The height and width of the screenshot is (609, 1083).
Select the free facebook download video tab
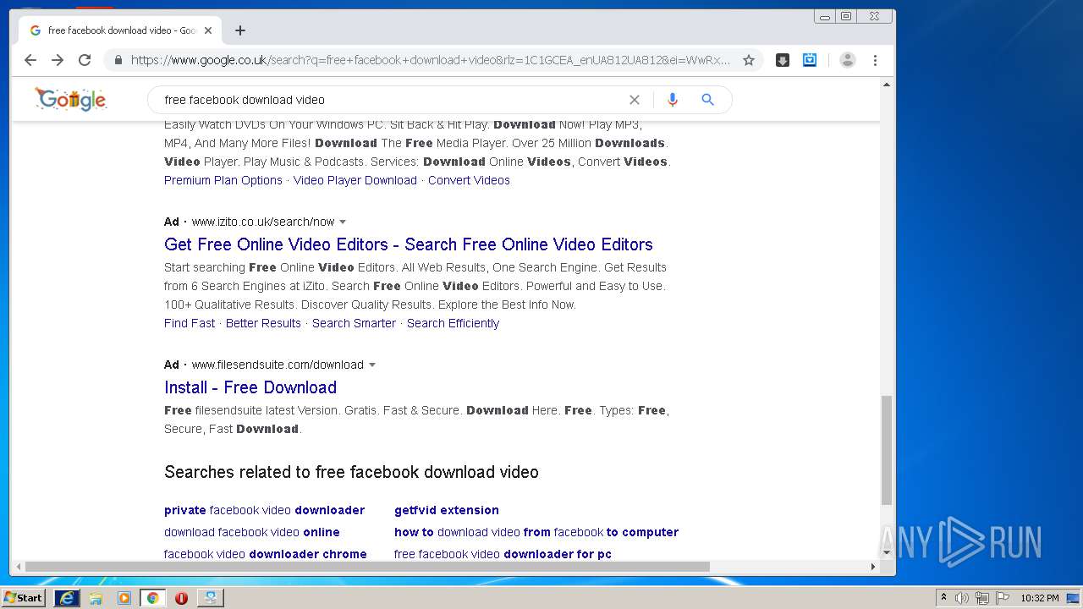pos(119,30)
